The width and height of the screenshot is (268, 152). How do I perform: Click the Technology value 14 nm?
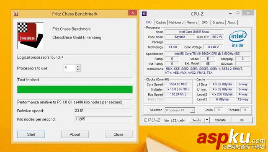coord(173,47)
